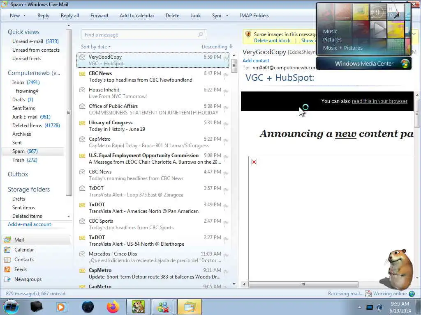
Task: Show hidden system tray icons
Action: click(359, 308)
